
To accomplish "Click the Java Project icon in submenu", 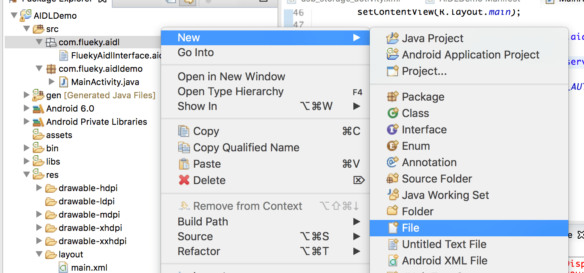I will click(392, 38).
